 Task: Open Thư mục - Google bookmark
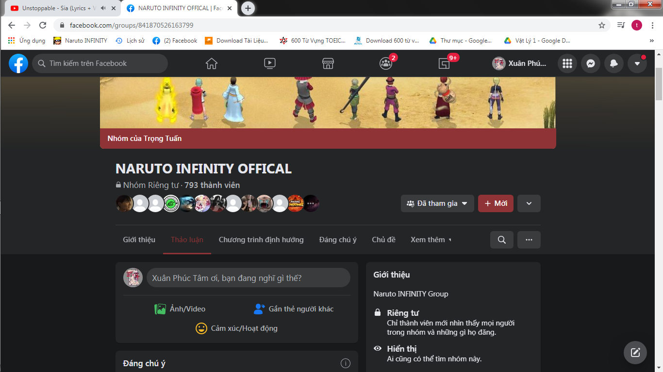click(461, 41)
